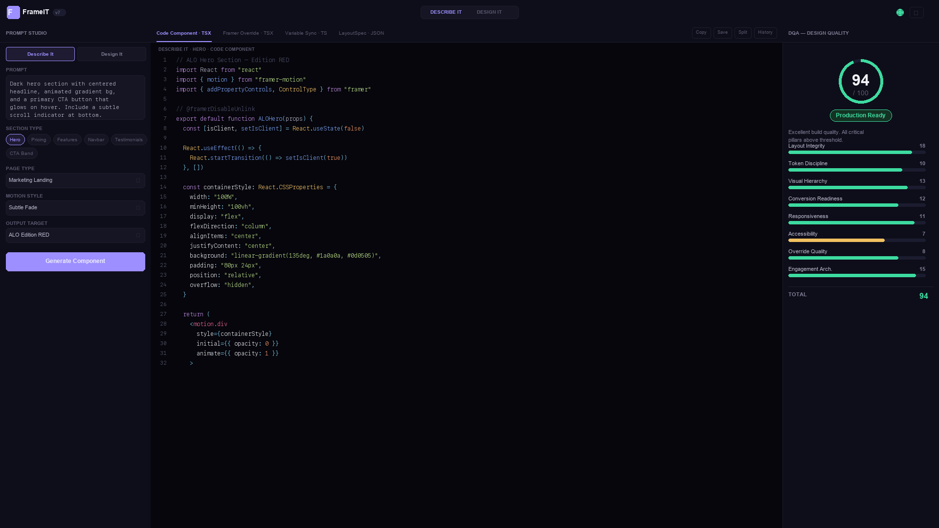Click the comment line '// ALO Hero Section'
The width and height of the screenshot is (939, 528).
point(233,60)
